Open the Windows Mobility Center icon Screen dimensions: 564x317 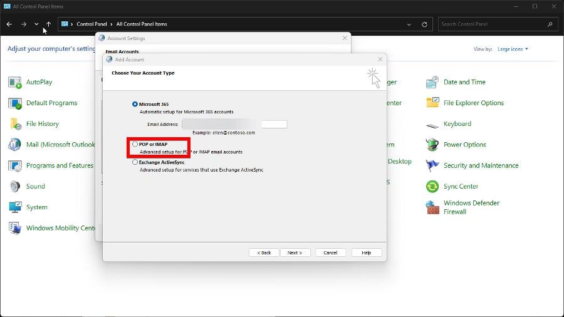pos(15,228)
